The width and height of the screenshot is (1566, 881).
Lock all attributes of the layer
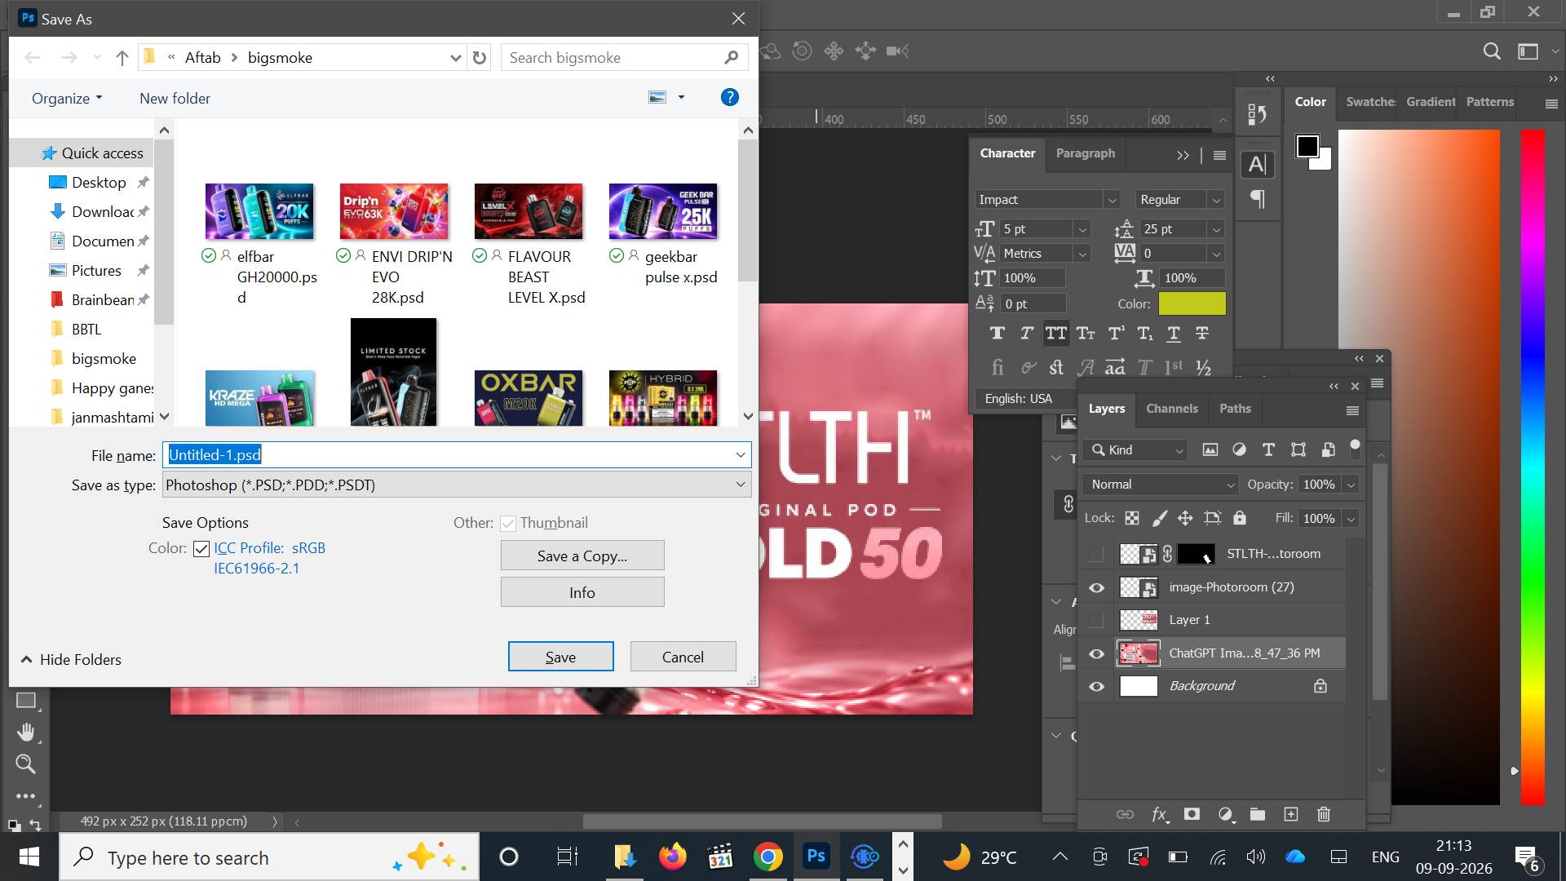point(1239,518)
